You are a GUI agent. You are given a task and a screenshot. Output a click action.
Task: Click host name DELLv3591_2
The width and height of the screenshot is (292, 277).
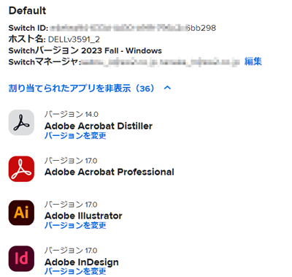pos(74,39)
